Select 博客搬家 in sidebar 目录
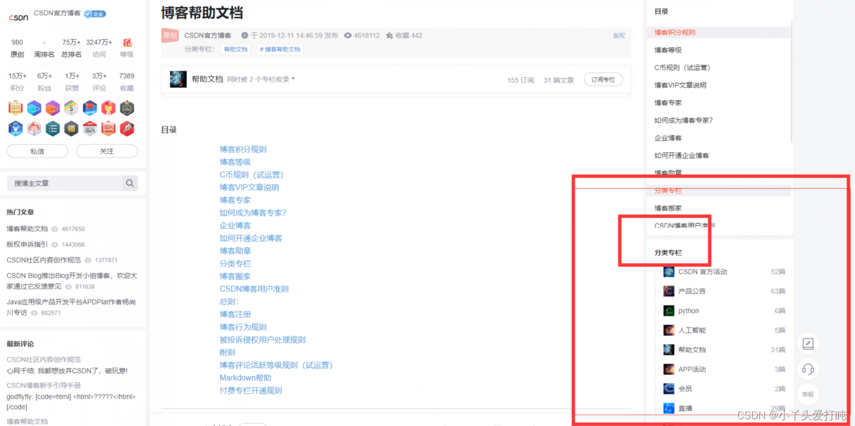The image size is (855, 426). click(668, 208)
